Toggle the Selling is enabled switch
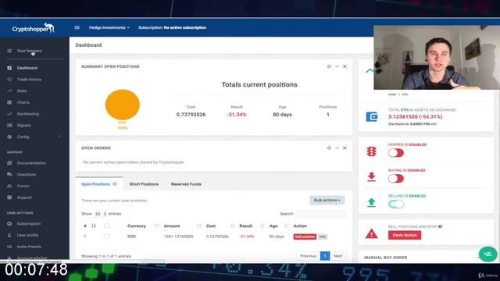The width and height of the screenshot is (500, 281). (396, 205)
